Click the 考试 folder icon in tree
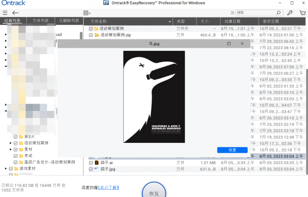This screenshot has width=308, height=197. (x=21, y=156)
